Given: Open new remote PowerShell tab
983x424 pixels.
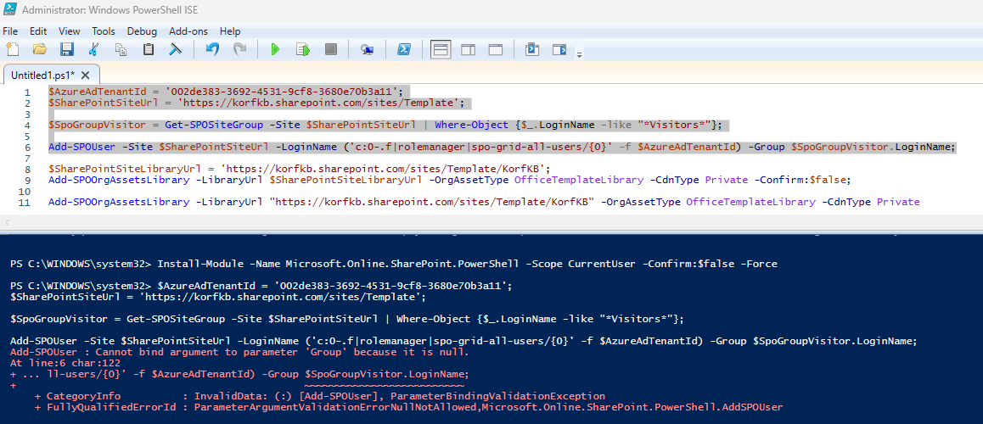Looking at the screenshot, I should click(368, 49).
